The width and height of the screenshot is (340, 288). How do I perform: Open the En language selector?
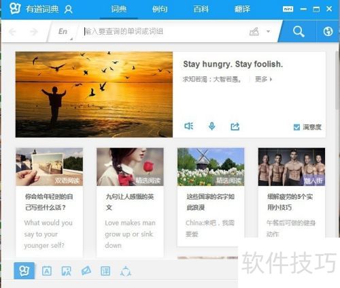coord(63,31)
